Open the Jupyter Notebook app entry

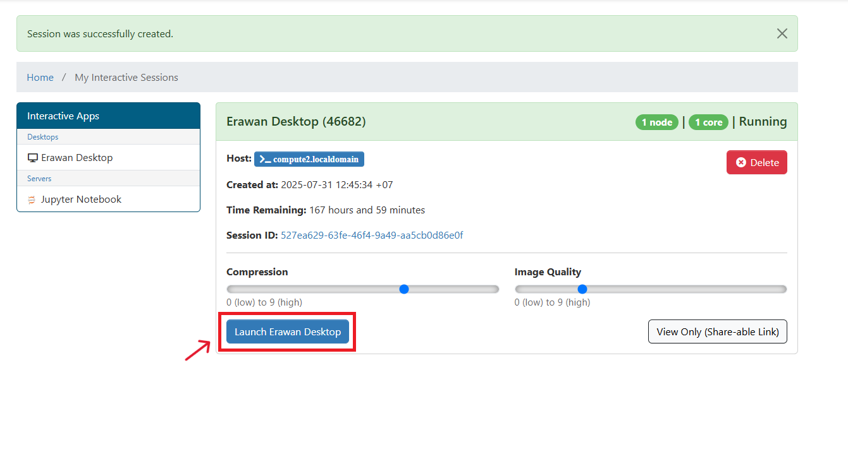pyautogui.click(x=81, y=199)
